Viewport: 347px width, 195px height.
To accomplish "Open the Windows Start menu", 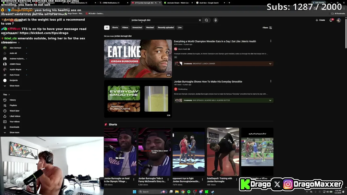I will [134, 192].
